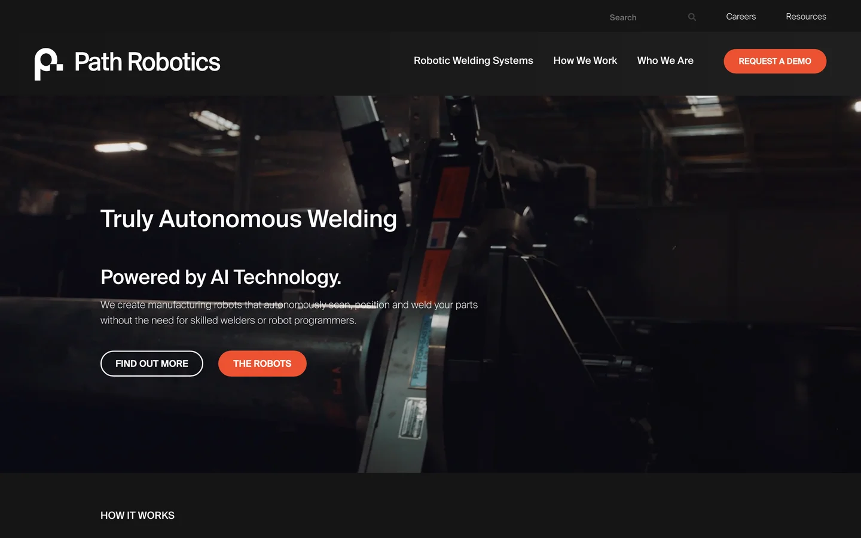Image resolution: width=861 pixels, height=538 pixels.
Task: Click the orange THE ROBOTS button
Action: 262,363
